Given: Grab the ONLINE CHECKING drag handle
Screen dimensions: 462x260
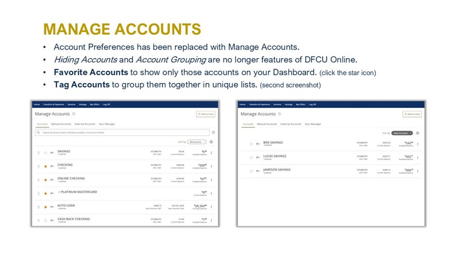Looking at the screenshot, I should [x=39, y=180].
